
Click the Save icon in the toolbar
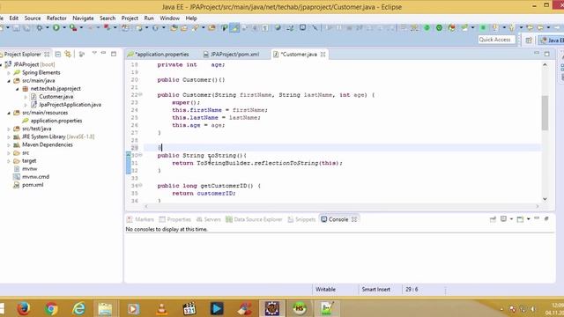16,27
